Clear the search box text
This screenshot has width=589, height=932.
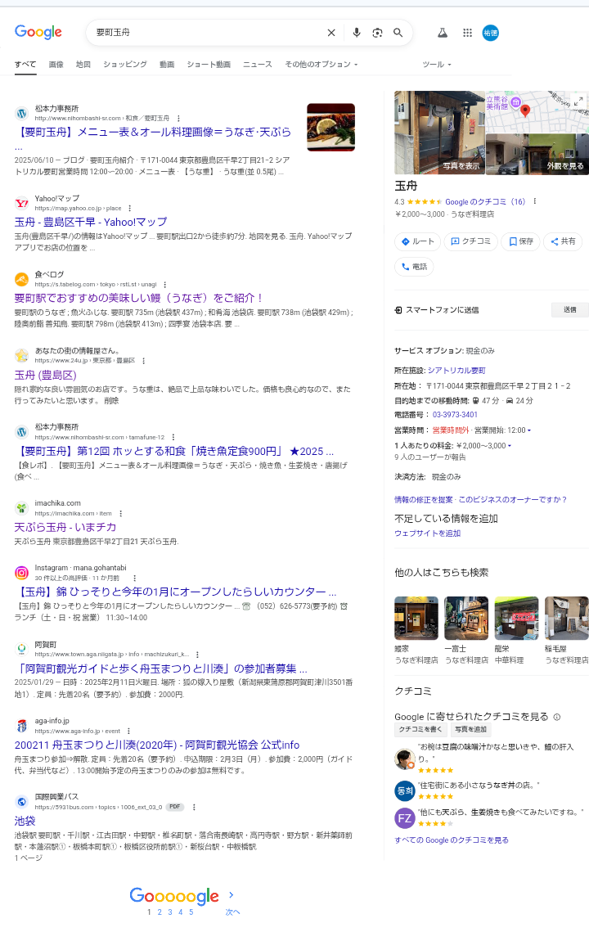(x=331, y=33)
